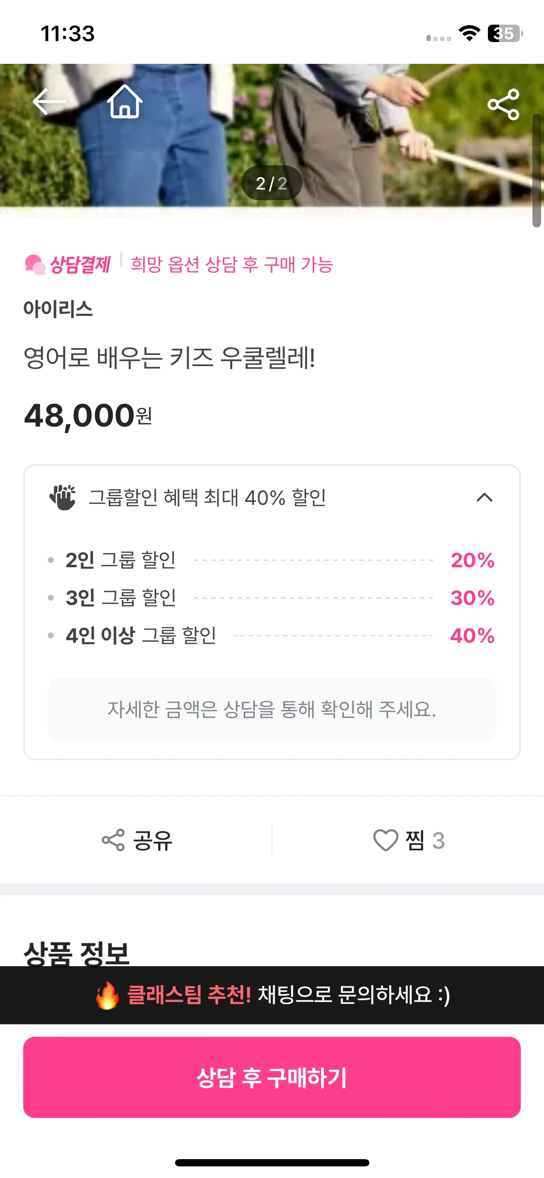This screenshot has width=544, height=1178.
Task: Select the 4인 이상 그룹 할인 row
Action: [x=272, y=635]
